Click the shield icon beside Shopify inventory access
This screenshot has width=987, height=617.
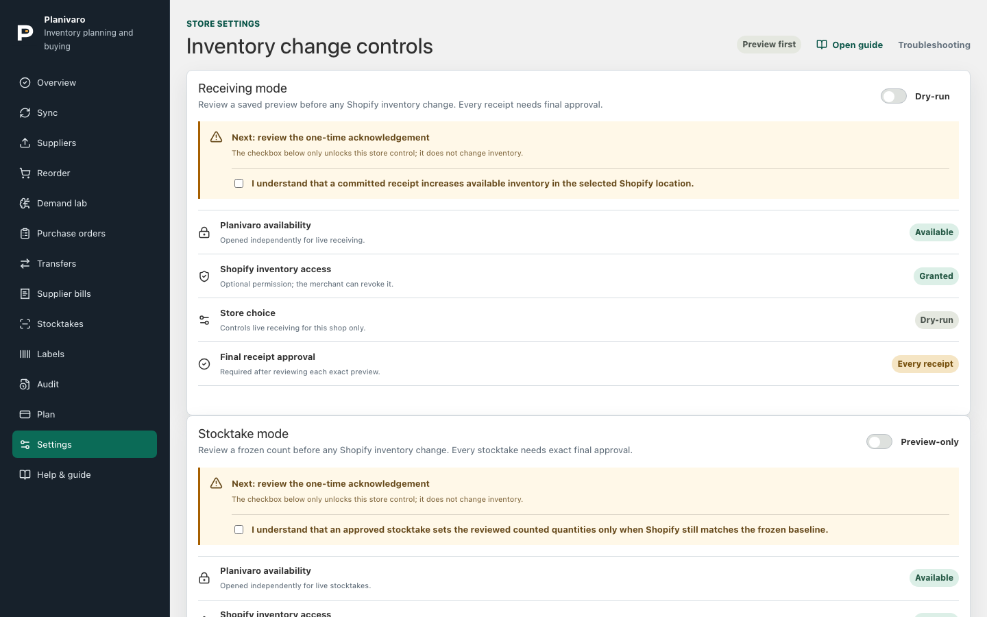(x=204, y=276)
